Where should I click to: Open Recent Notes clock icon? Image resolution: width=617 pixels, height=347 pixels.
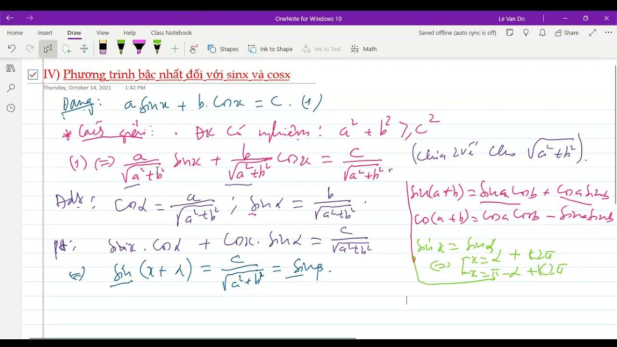(11, 108)
